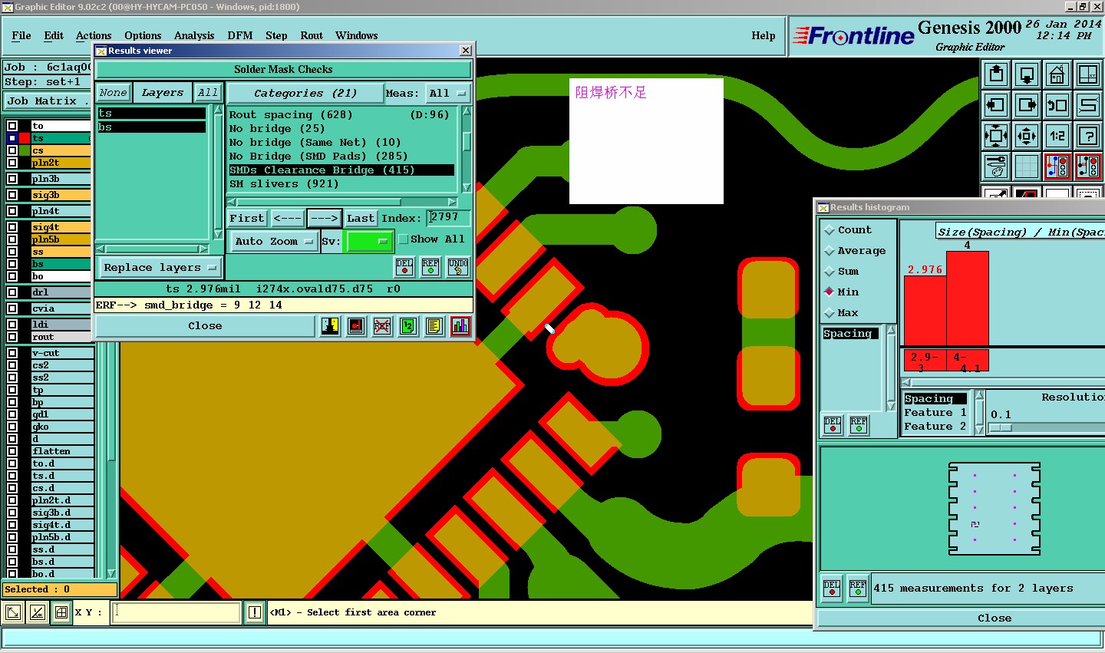
Task: Click the previous result arrow button
Action: point(287,218)
